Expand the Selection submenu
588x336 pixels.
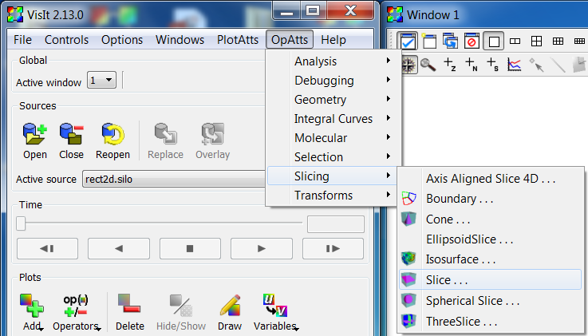[332, 156]
